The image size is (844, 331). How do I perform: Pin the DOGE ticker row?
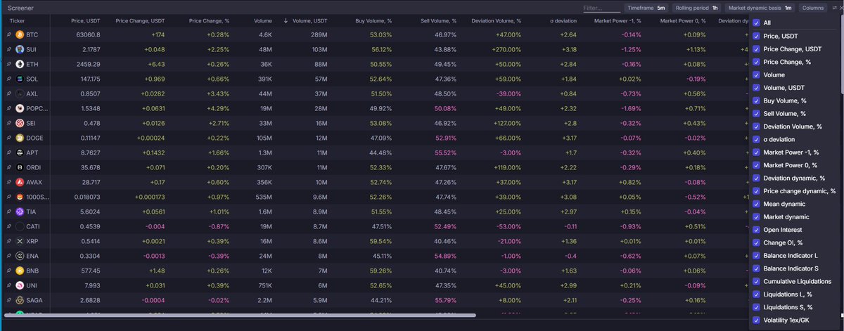pos(8,138)
